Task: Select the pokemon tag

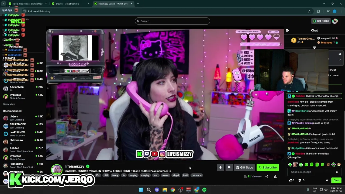Action: tap(196, 175)
